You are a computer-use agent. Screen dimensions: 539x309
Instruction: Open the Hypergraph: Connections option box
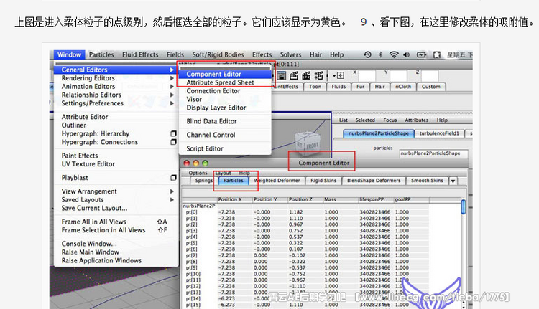click(173, 142)
